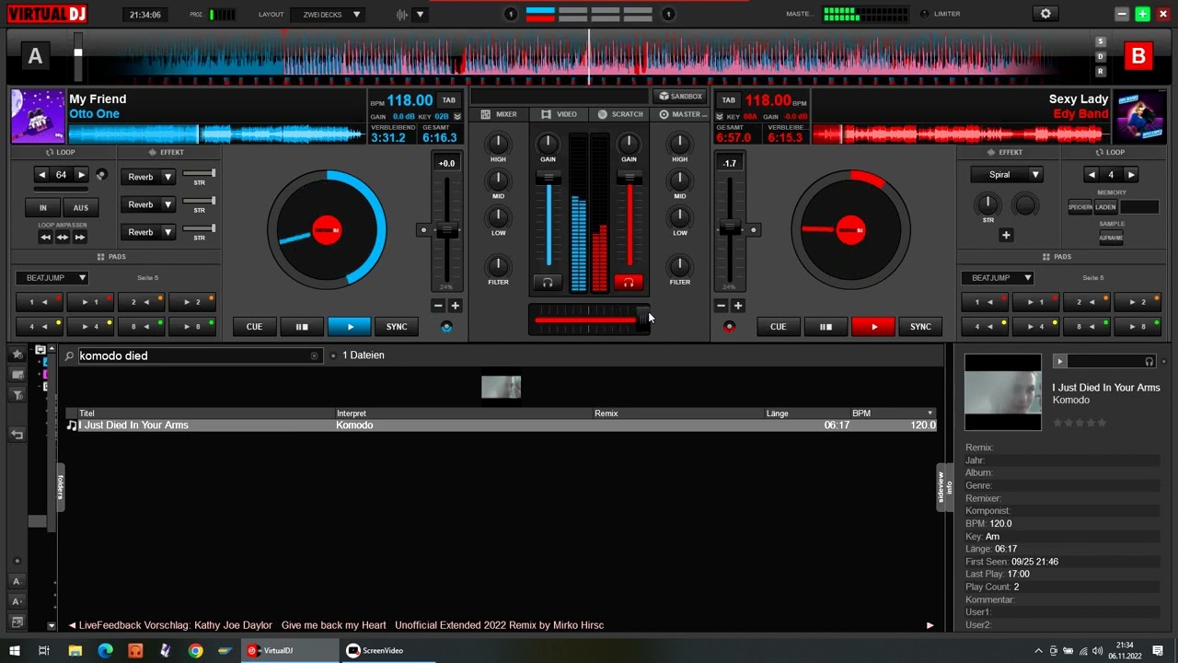This screenshot has width=1178, height=663.
Task: Click the prelisten play icon in info panel
Action: click(x=1059, y=362)
